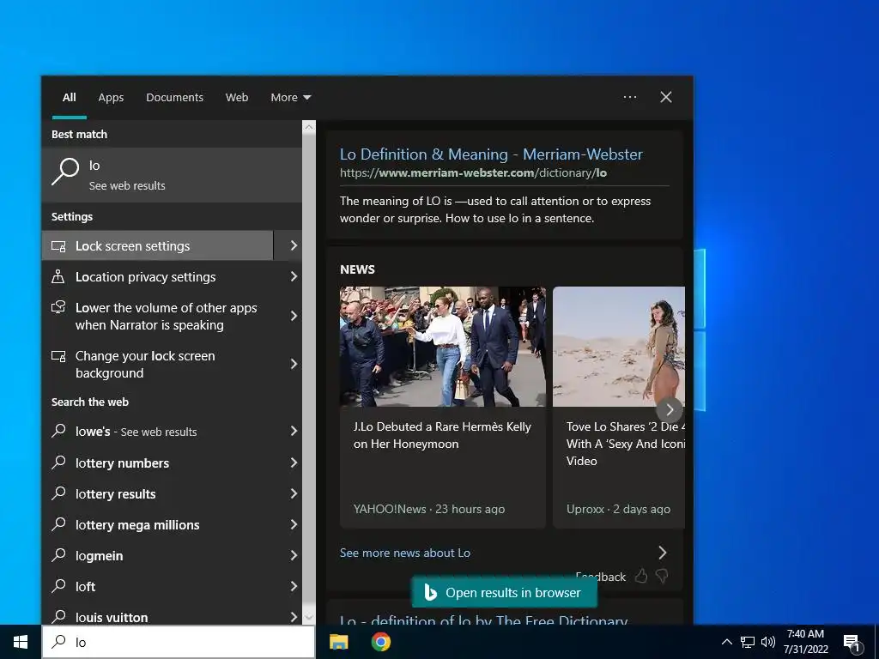This screenshot has width=879, height=659.
Task: Switch to the Documents tab
Action: [x=174, y=98]
